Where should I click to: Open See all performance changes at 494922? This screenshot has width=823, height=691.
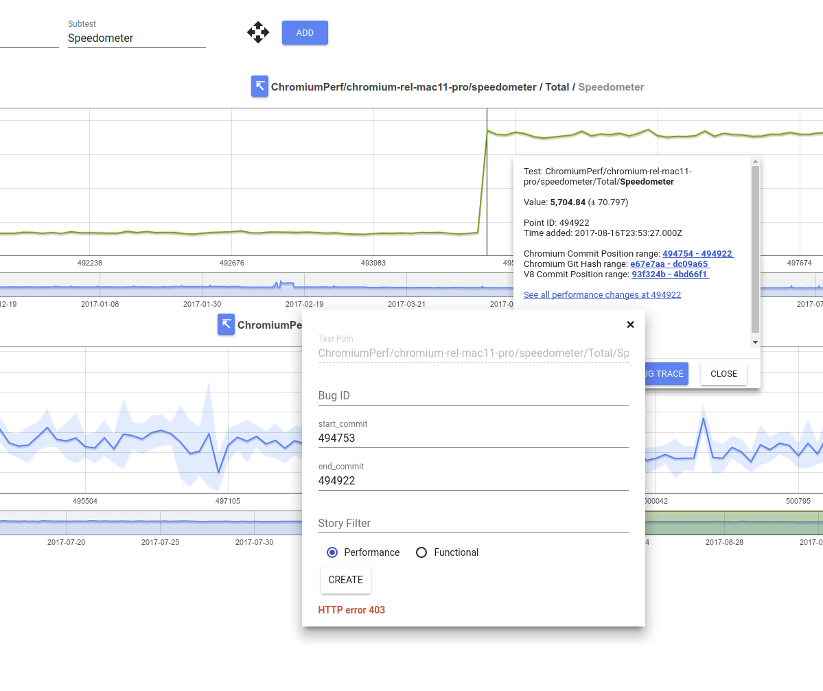point(602,295)
